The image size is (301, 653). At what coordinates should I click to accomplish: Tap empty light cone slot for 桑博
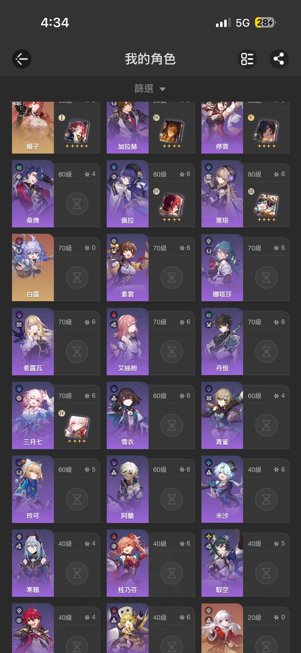click(x=77, y=204)
